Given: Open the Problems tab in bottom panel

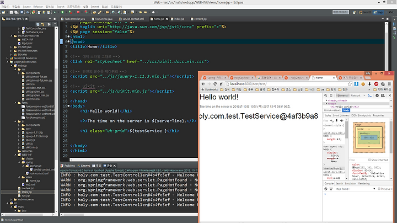Looking at the screenshot, I should [x=68, y=166].
